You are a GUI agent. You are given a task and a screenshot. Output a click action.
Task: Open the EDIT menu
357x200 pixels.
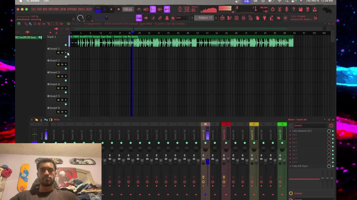39,9
